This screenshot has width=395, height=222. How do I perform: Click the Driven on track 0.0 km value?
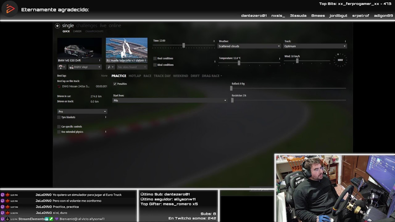point(94,101)
